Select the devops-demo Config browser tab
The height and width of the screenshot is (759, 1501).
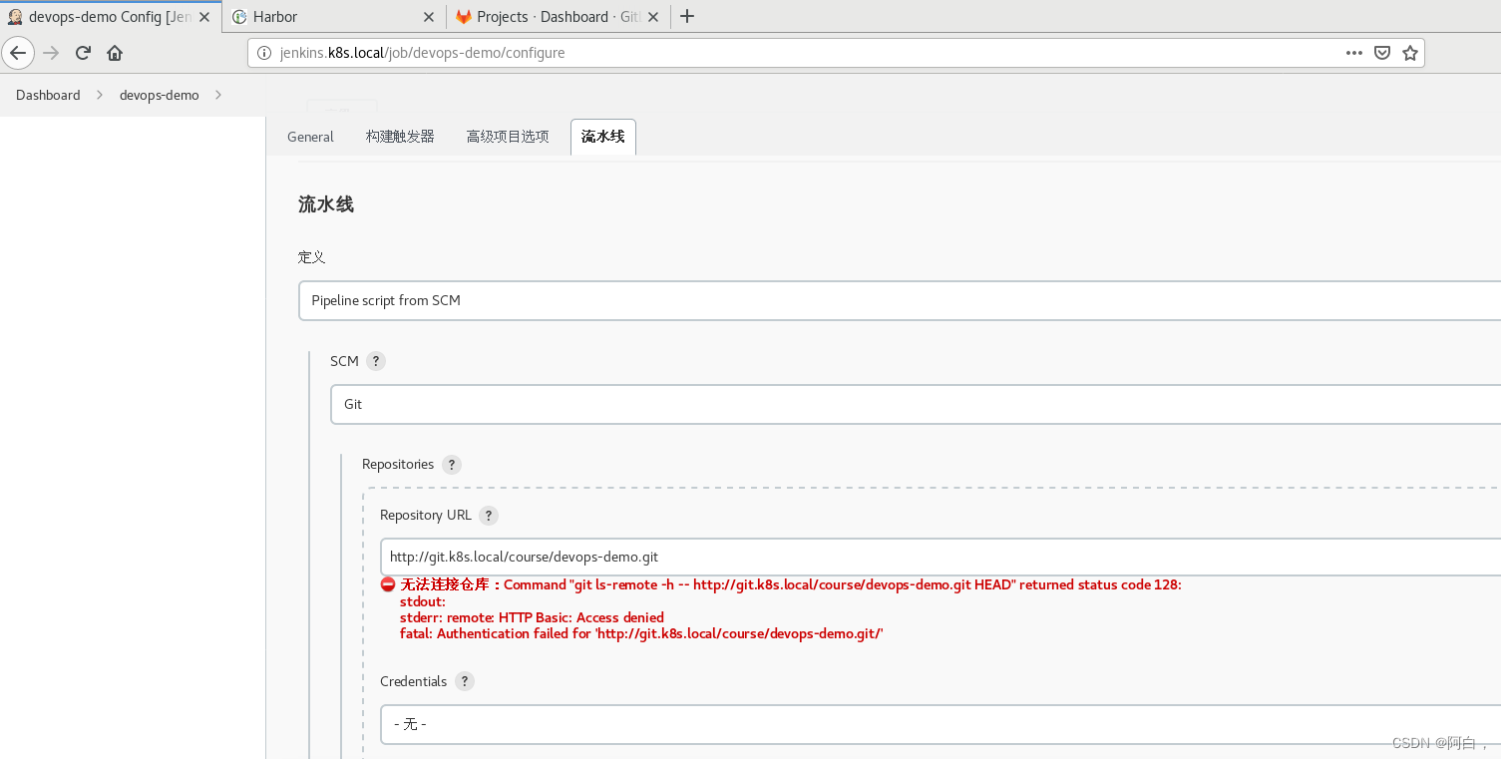(x=111, y=17)
